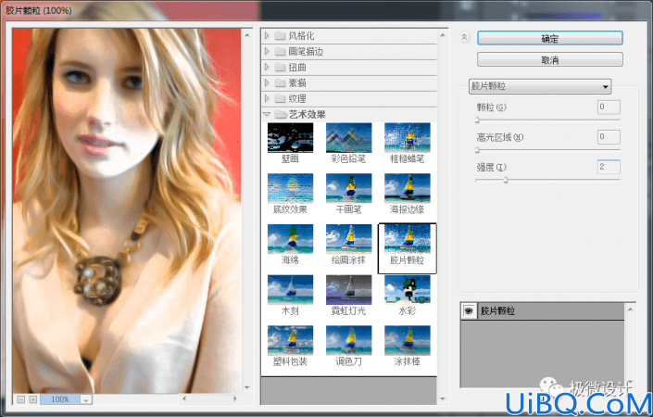The image size is (653, 417).
Task: Expand the 风格化 filter folder
Action: (267, 36)
